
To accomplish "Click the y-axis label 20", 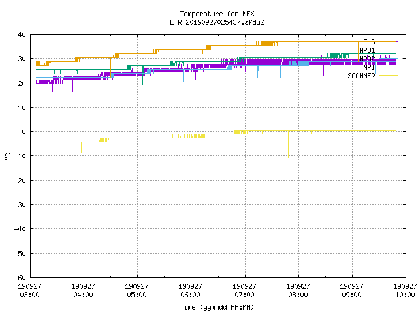I will tap(22, 83).
